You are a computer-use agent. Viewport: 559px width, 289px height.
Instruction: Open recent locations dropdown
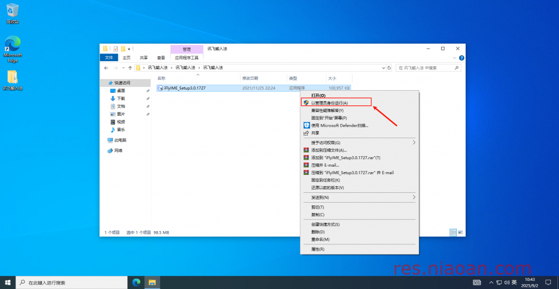(123, 68)
